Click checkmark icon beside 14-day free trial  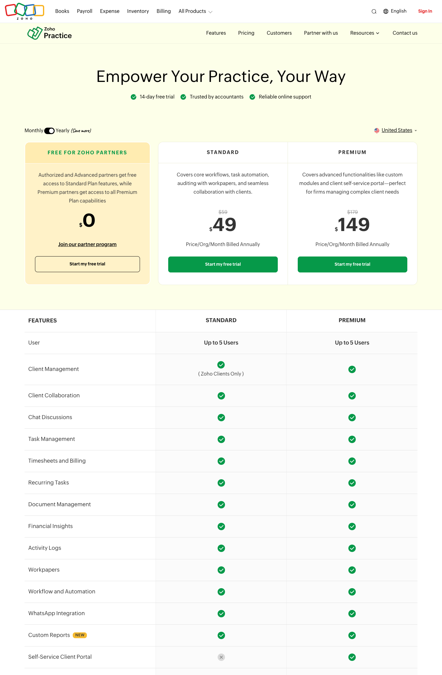click(x=134, y=97)
